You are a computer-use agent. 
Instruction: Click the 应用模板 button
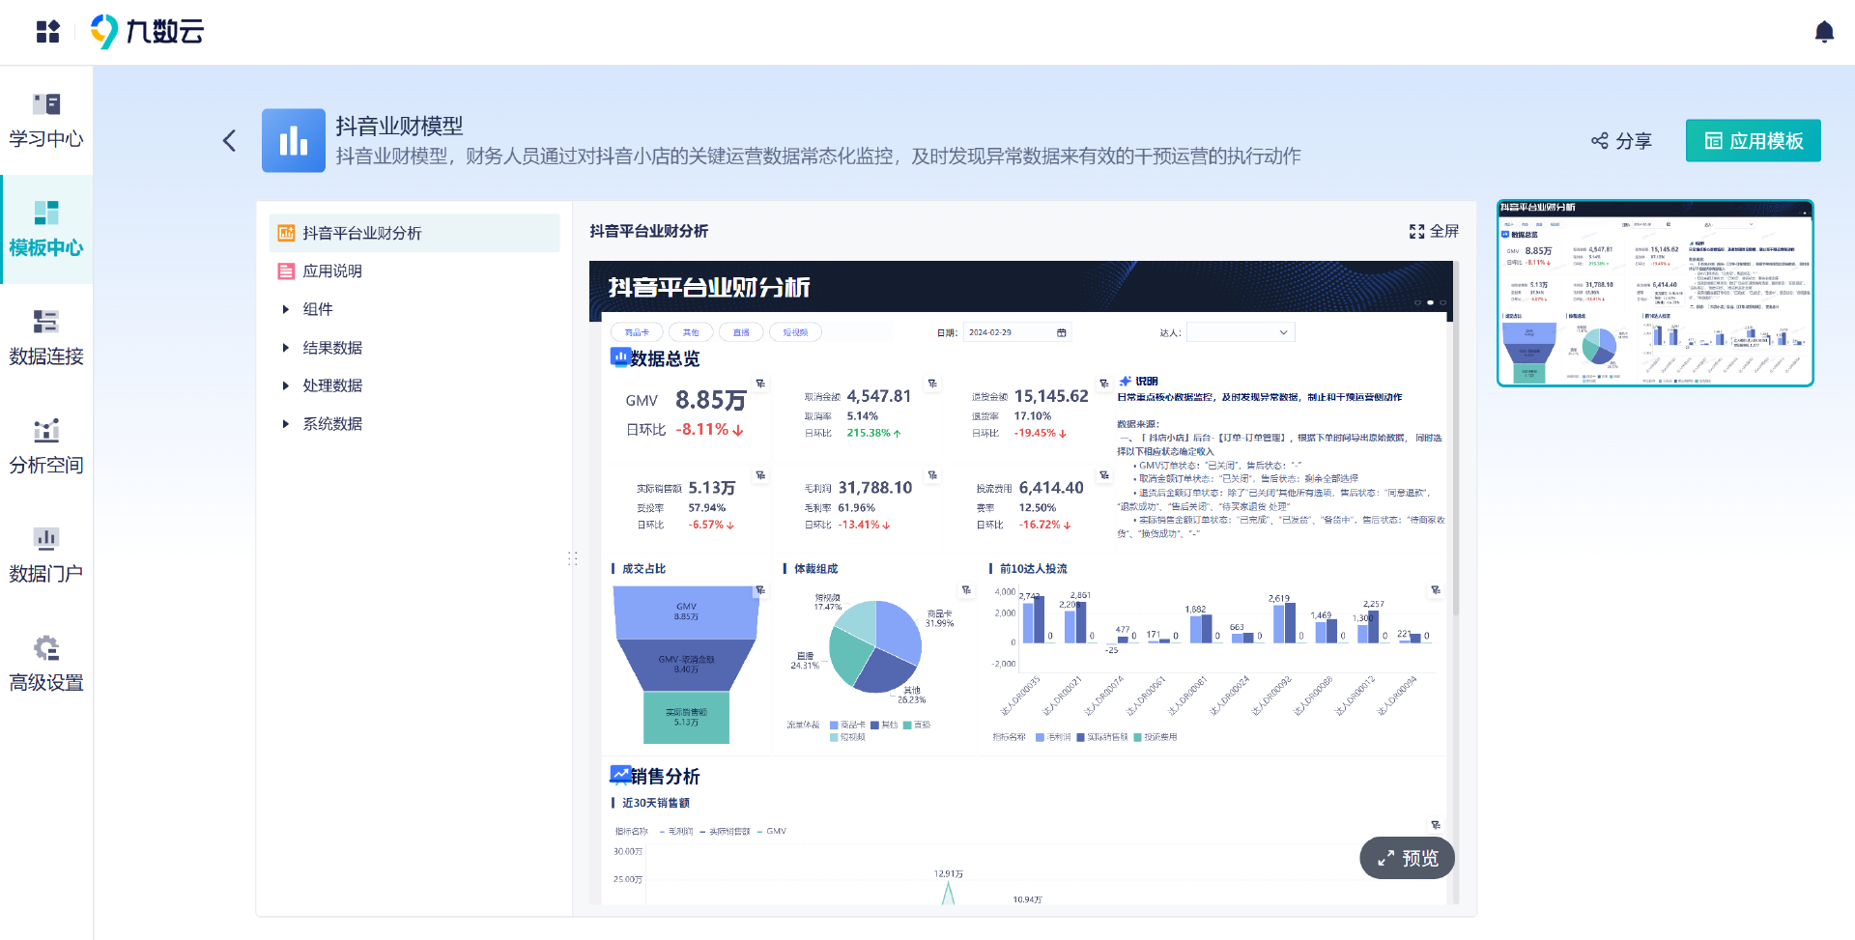[1752, 140]
